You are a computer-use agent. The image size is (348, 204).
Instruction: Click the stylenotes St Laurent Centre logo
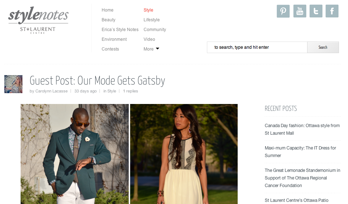click(x=38, y=20)
